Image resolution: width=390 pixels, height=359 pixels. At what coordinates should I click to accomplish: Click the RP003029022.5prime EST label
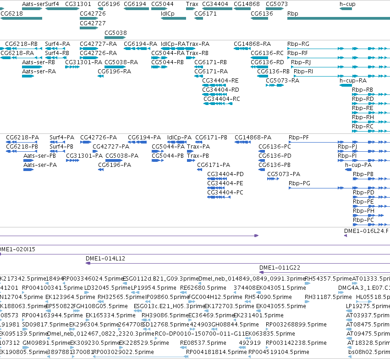[123, 352]
